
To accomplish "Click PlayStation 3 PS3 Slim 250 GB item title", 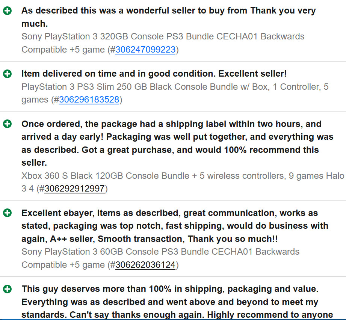I will coord(175,93).
